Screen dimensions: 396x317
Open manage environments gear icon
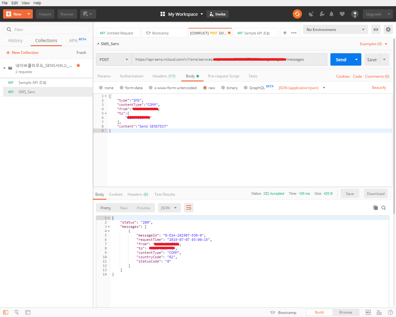[388, 29]
